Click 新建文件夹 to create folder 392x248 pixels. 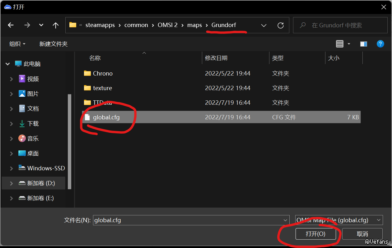pyautogui.click(x=53, y=44)
